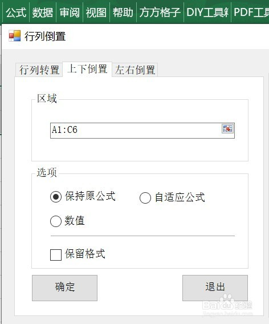The image size is (269, 324).
Task: Click the 退出 button
Action: [215, 288]
